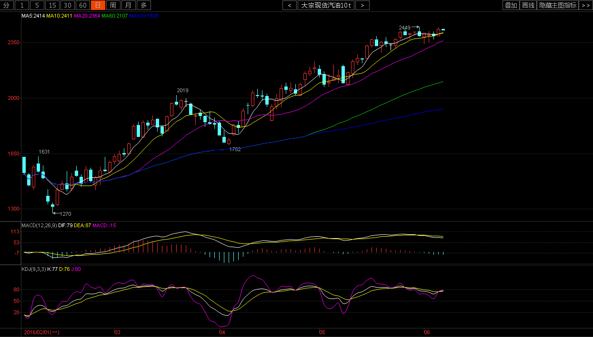Click the 06 month marker on time axis
This screenshot has height=337, width=593.
pos(426,332)
